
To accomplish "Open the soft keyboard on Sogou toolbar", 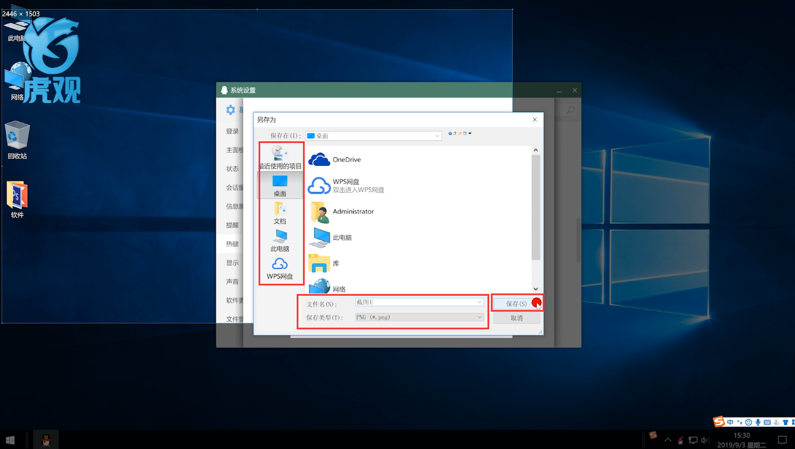I will pos(767,422).
